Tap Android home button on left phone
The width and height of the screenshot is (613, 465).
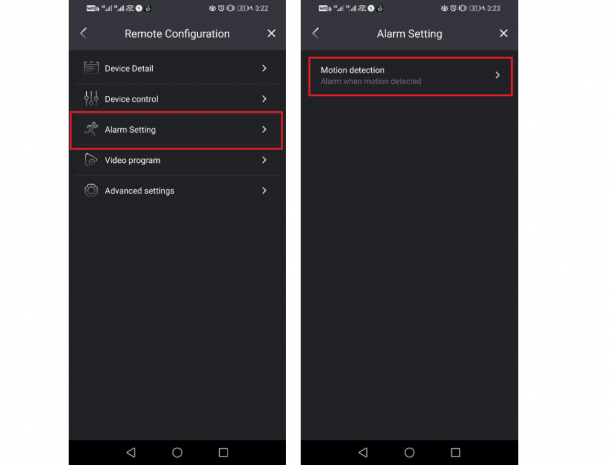click(x=177, y=452)
